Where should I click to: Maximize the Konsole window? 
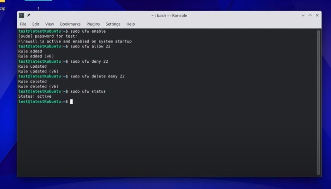pos(310,15)
